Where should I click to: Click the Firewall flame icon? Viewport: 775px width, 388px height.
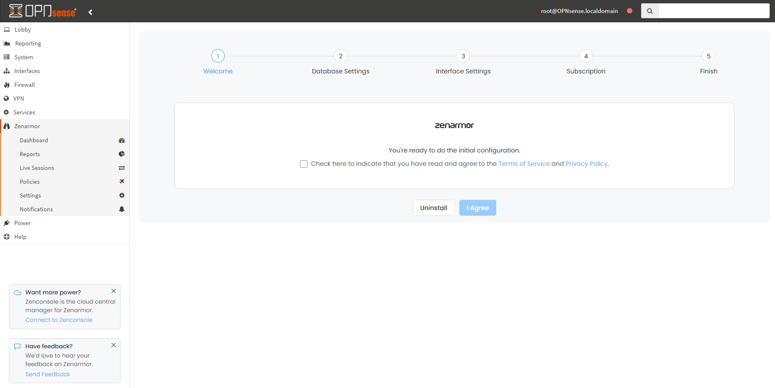tap(6, 84)
